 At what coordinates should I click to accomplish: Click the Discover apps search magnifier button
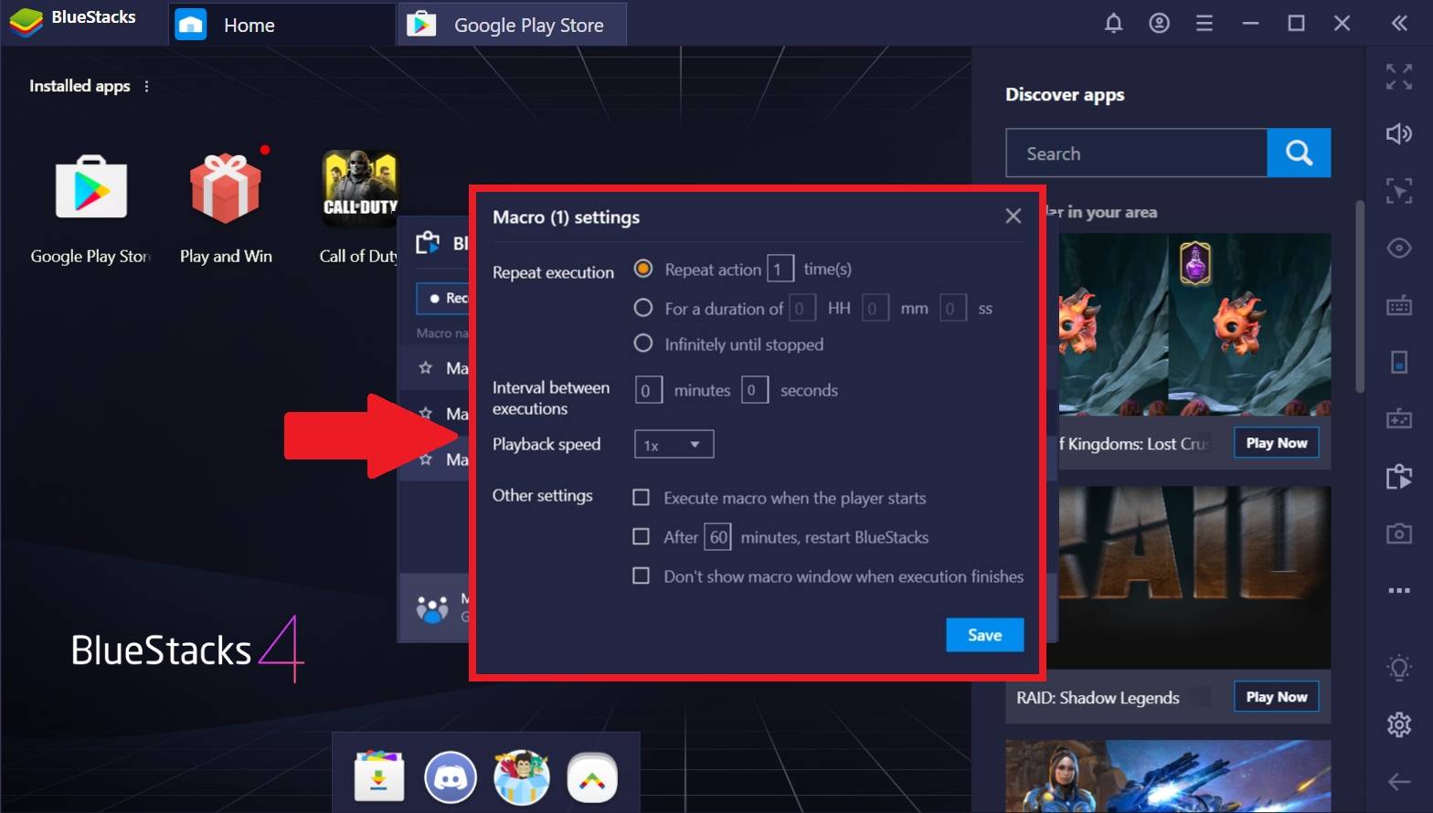click(1299, 153)
